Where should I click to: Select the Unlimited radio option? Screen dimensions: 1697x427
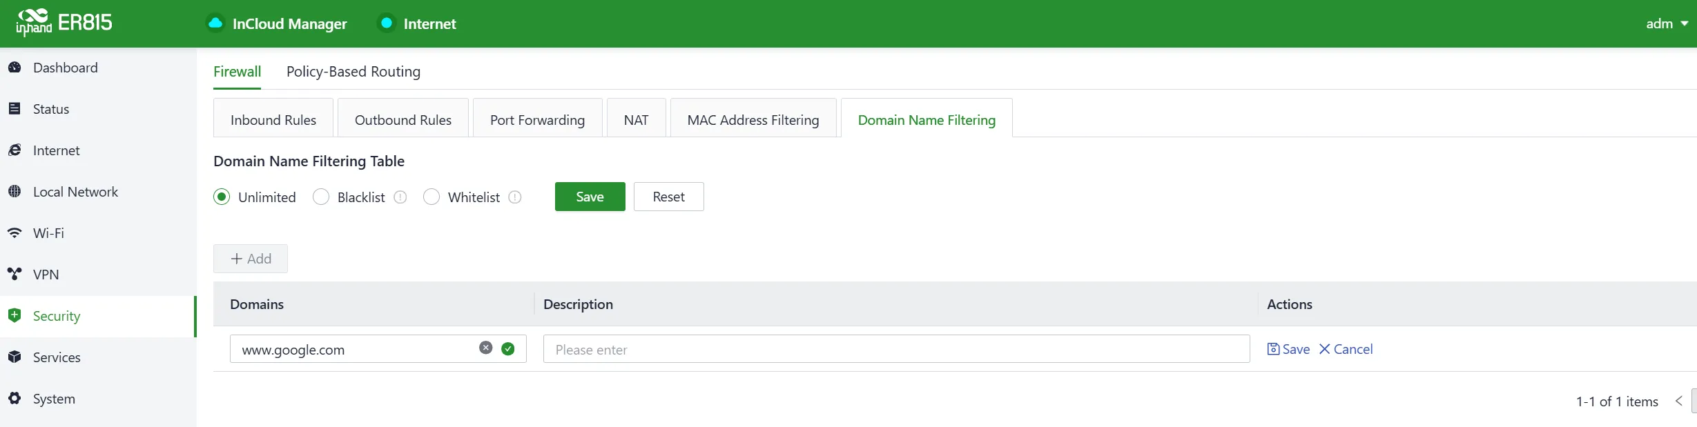click(222, 197)
